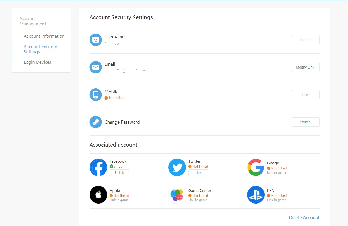Click Modify Link button for Email
This screenshot has width=348, height=226.
[305, 67]
